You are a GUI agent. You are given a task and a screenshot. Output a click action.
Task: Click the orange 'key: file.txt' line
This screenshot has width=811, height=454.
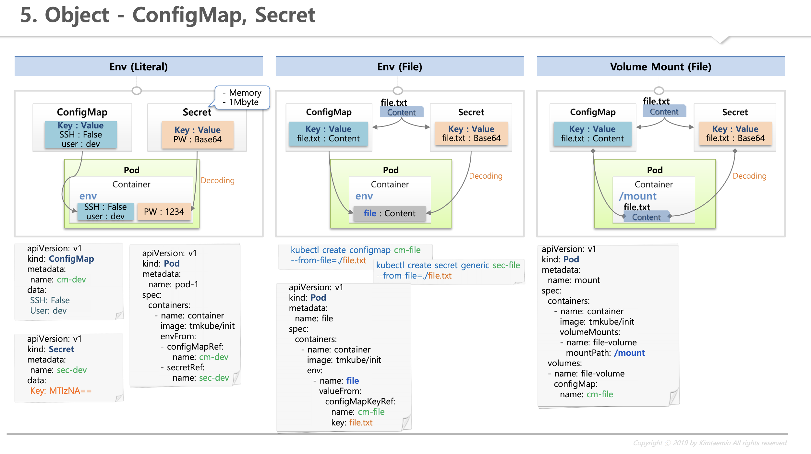pos(352,423)
